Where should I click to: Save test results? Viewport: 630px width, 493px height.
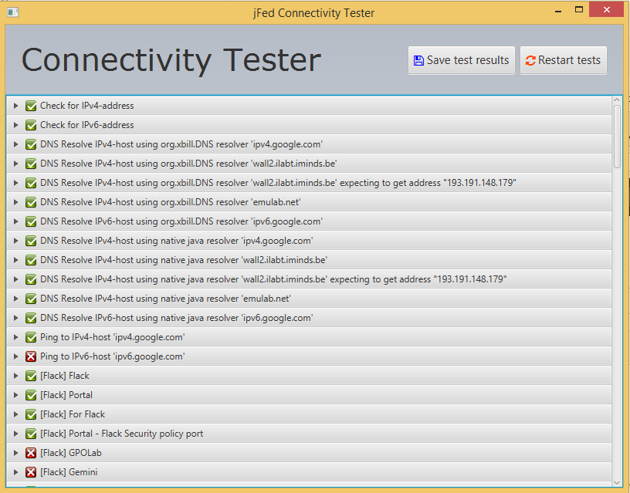tap(461, 60)
